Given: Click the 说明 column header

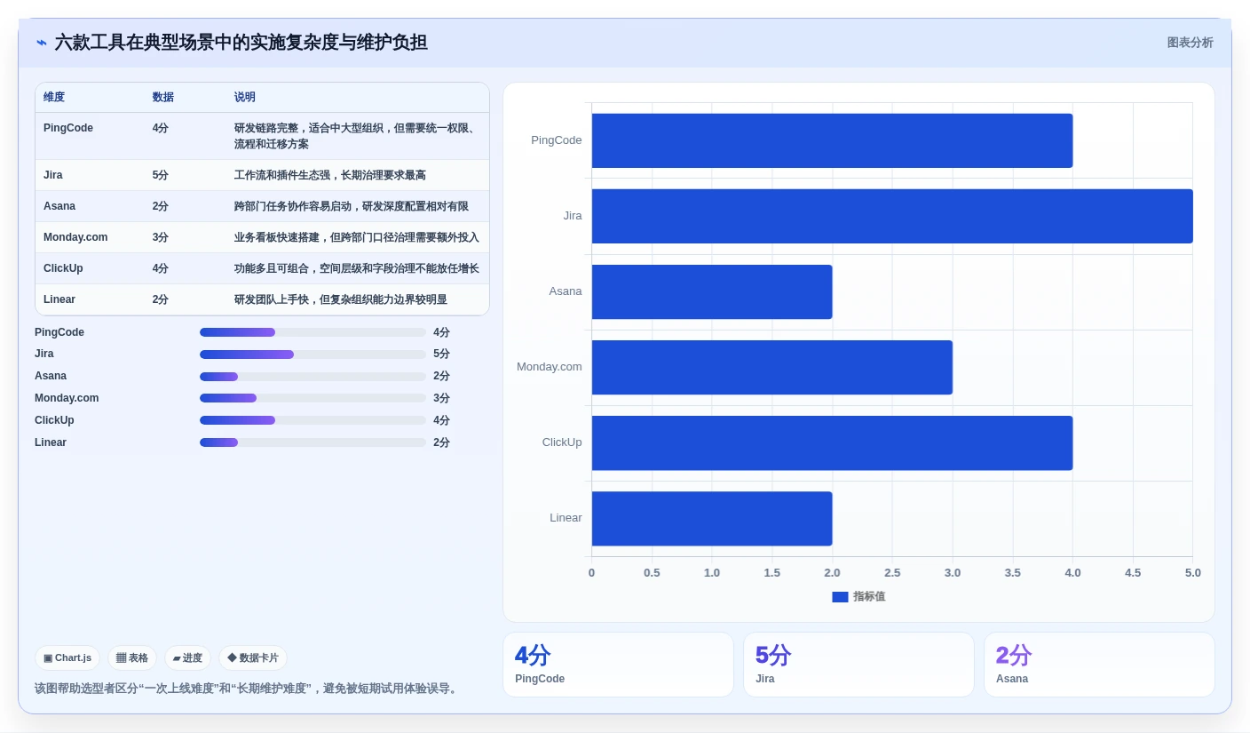Looking at the screenshot, I should 245,97.
